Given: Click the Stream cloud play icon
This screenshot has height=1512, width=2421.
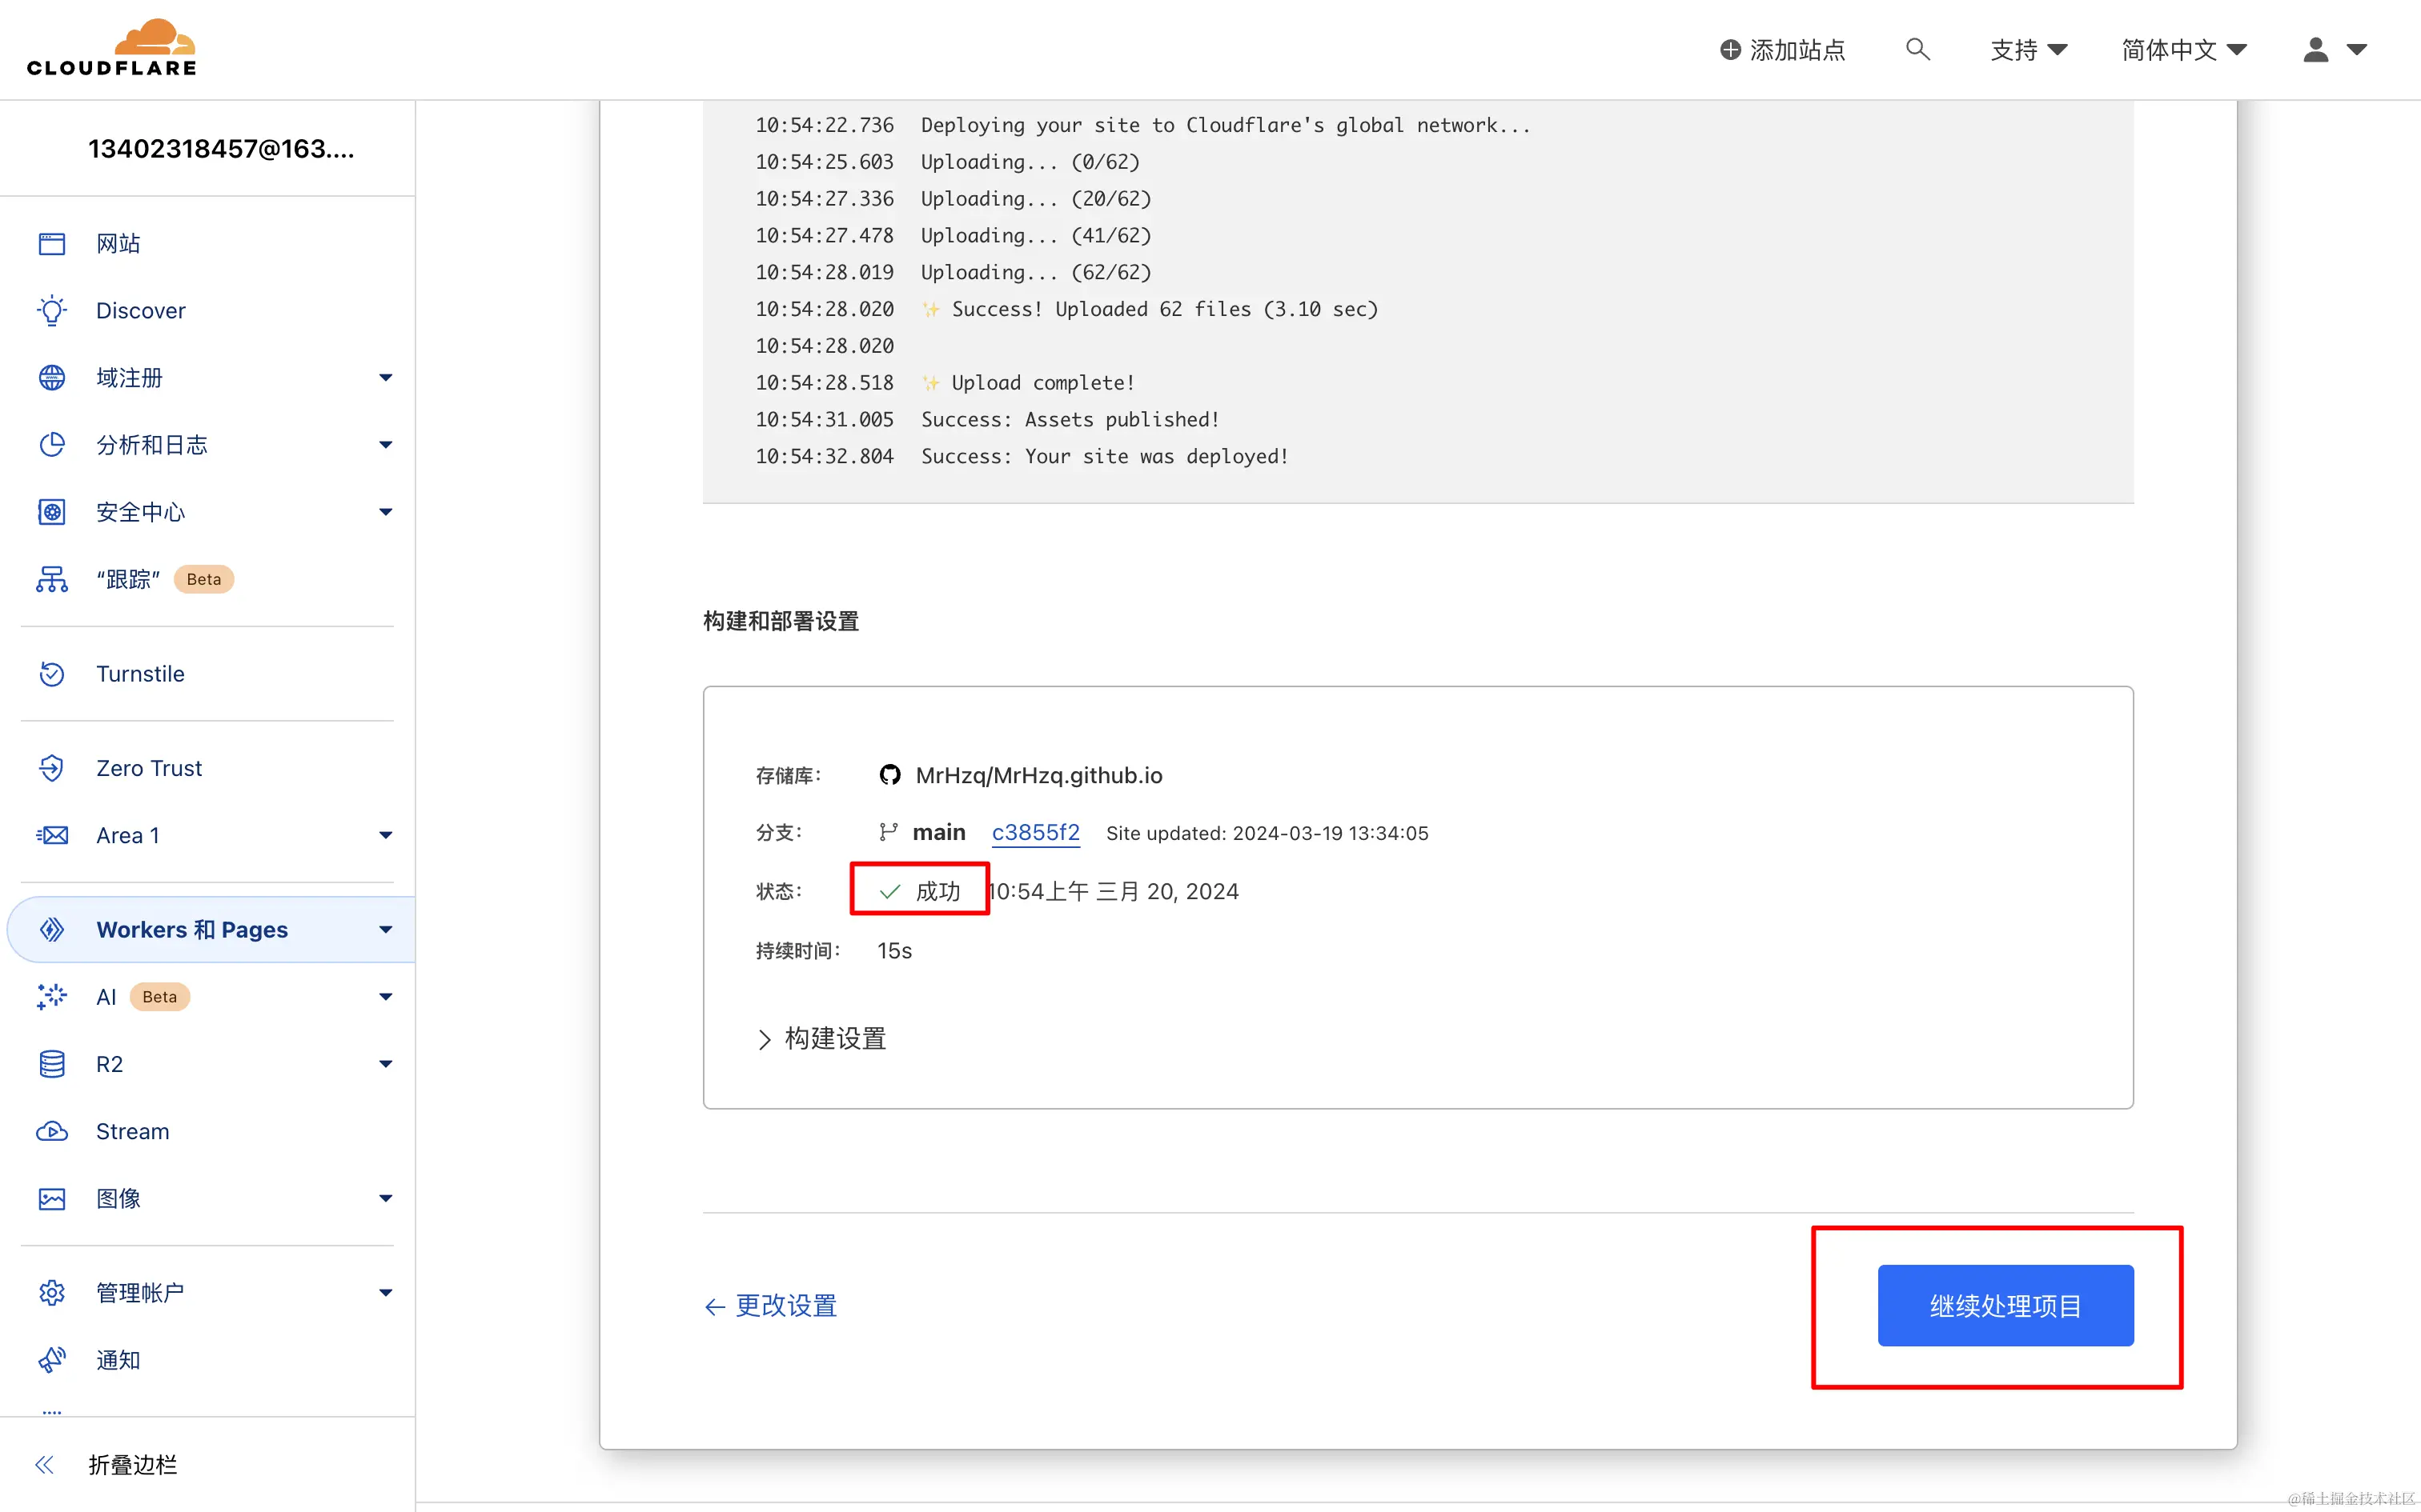Looking at the screenshot, I should pos(52,1131).
